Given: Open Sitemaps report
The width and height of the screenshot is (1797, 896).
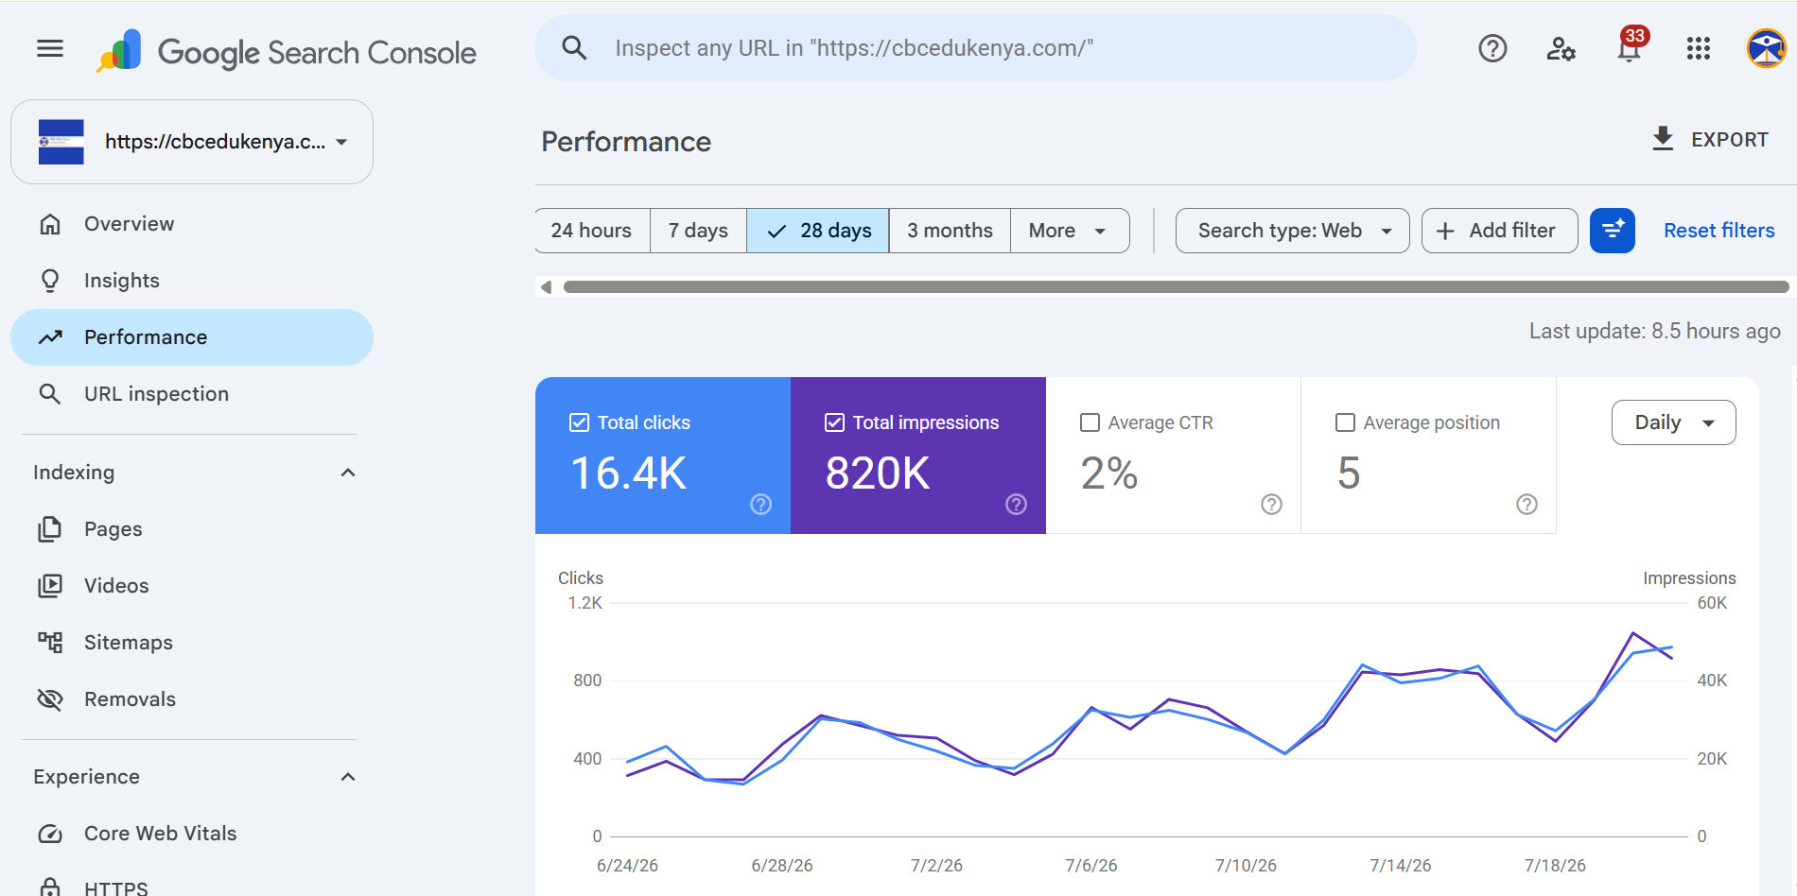Looking at the screenshot, I should (192, 643).
